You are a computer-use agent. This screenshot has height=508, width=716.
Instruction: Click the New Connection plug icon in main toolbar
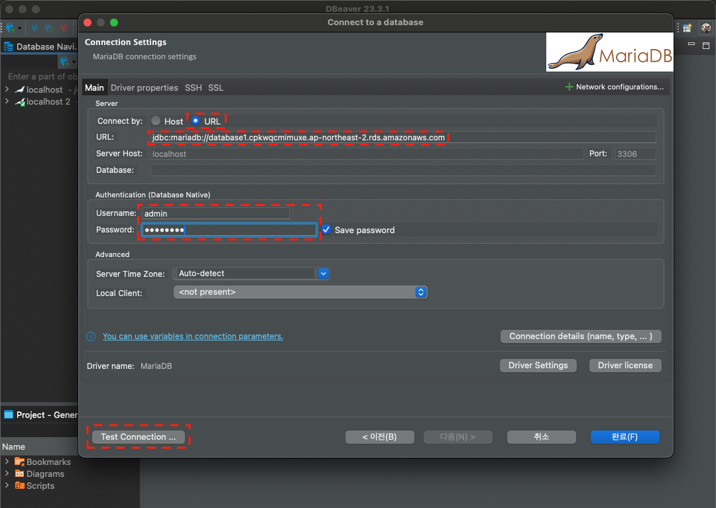[11, 28]
